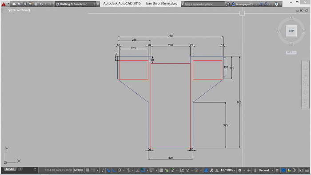This screenshot has height=175, width=311.
Task: Click the Orbit tool in navigation bar
Action: pos(306,92)
